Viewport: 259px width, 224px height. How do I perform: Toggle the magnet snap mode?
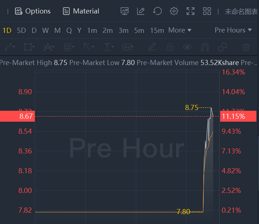tap(205, 47)
